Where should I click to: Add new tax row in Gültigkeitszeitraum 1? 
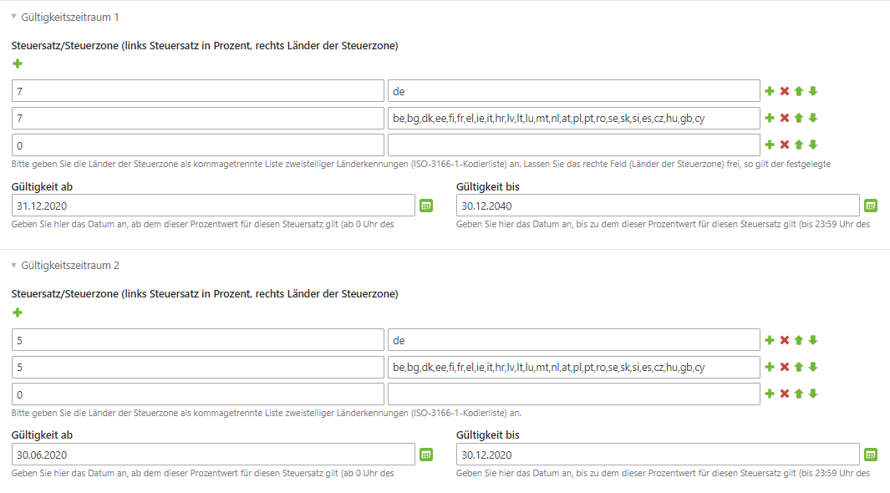18,64
